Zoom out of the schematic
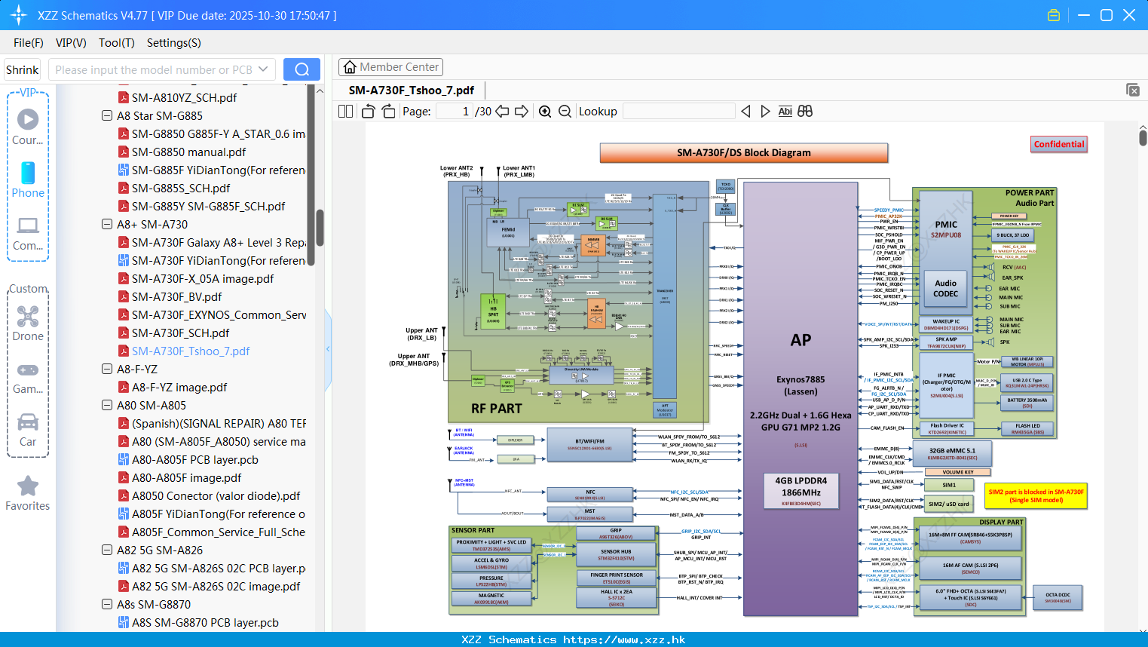The image size is (1148, 647). point(565,112)
